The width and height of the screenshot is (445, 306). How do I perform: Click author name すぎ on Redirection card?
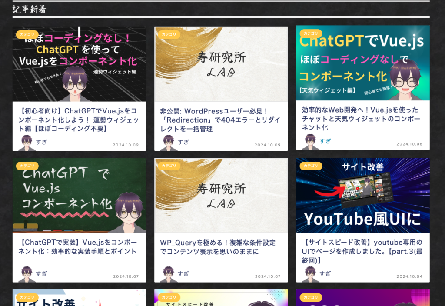tap(183, 142)
